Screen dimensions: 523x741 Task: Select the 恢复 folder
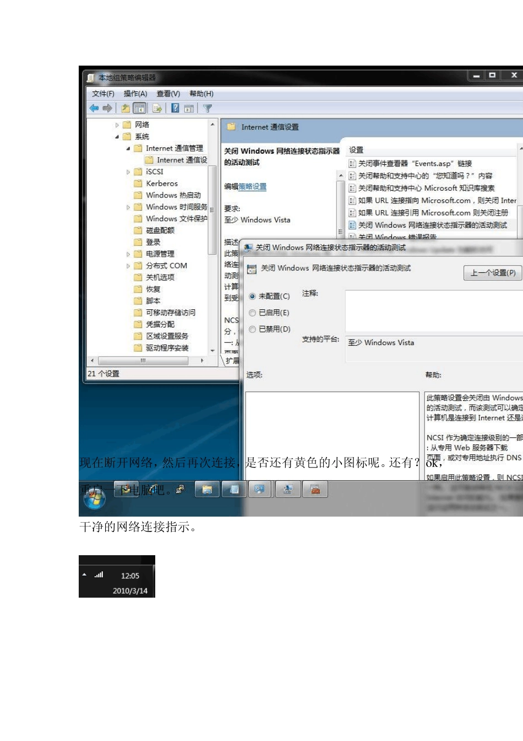153,289
